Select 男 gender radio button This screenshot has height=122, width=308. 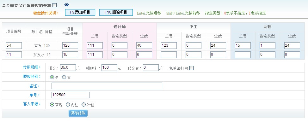pyautogui.click(x=52, y=77)
